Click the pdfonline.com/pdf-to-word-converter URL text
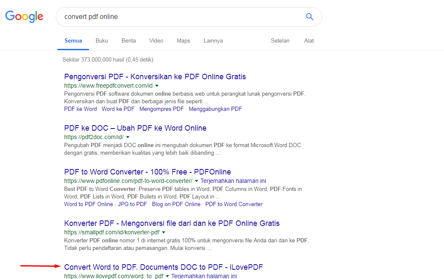The height and width of the screenshot is (279, 444). coord(128,181)
